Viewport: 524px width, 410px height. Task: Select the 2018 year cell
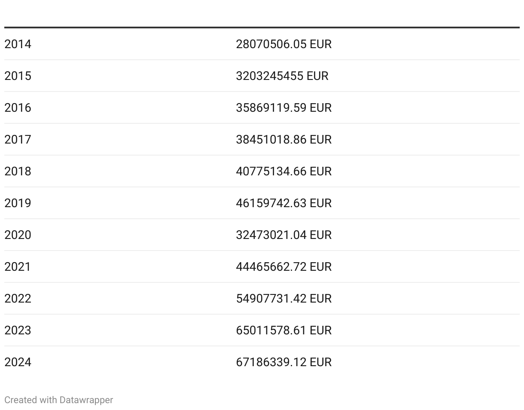18,171
